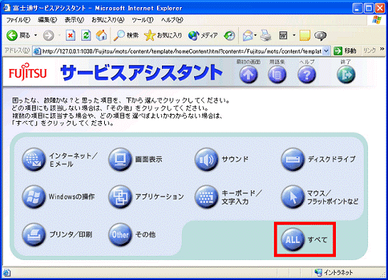
Task: Expand the リンク links bar chevron
Action: pos(382,49)
